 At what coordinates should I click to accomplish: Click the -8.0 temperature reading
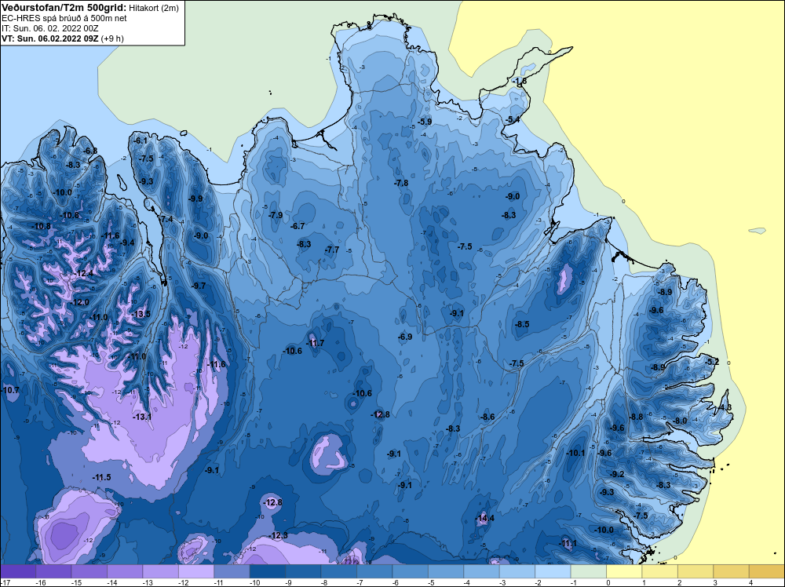[680, 421]
